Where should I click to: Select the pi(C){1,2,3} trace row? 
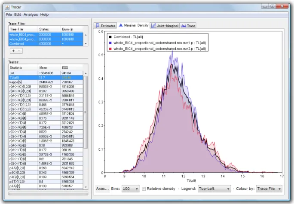46,173
